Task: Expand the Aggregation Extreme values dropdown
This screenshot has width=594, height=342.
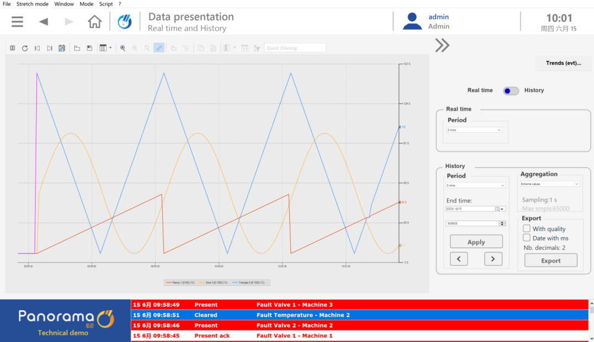Action: pos(550,184)
